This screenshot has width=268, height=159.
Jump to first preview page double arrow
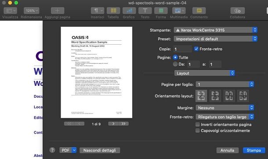coord(69,124)
